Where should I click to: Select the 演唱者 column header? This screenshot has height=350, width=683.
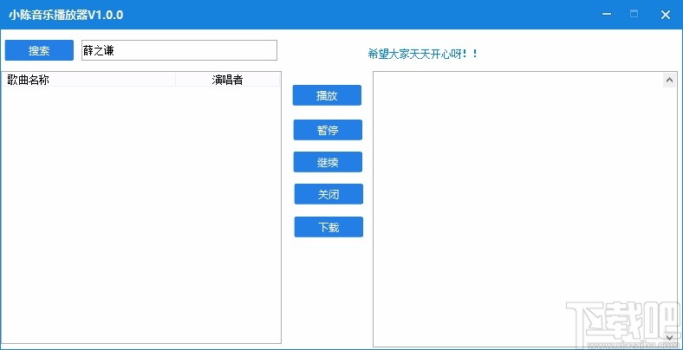pyautogui.click(x=227, y=80)
